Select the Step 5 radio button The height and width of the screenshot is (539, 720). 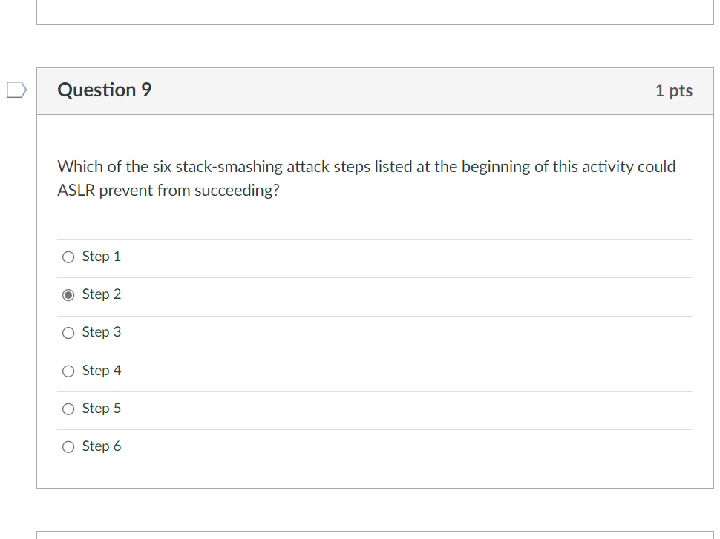click(68, 409)
